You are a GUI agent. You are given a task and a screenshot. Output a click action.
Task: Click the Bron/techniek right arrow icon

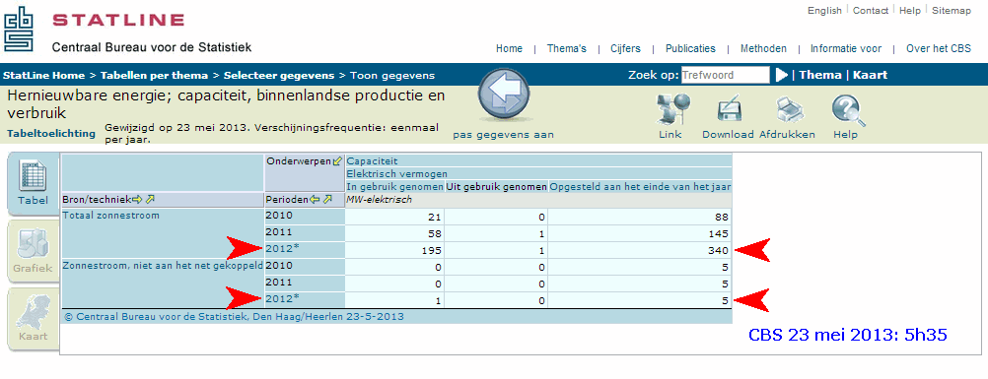[137, 200]
